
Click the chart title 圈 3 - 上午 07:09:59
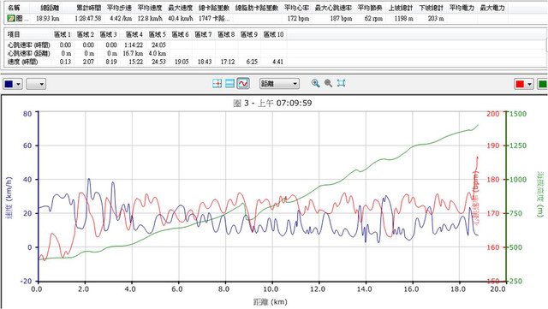[272, 103]
